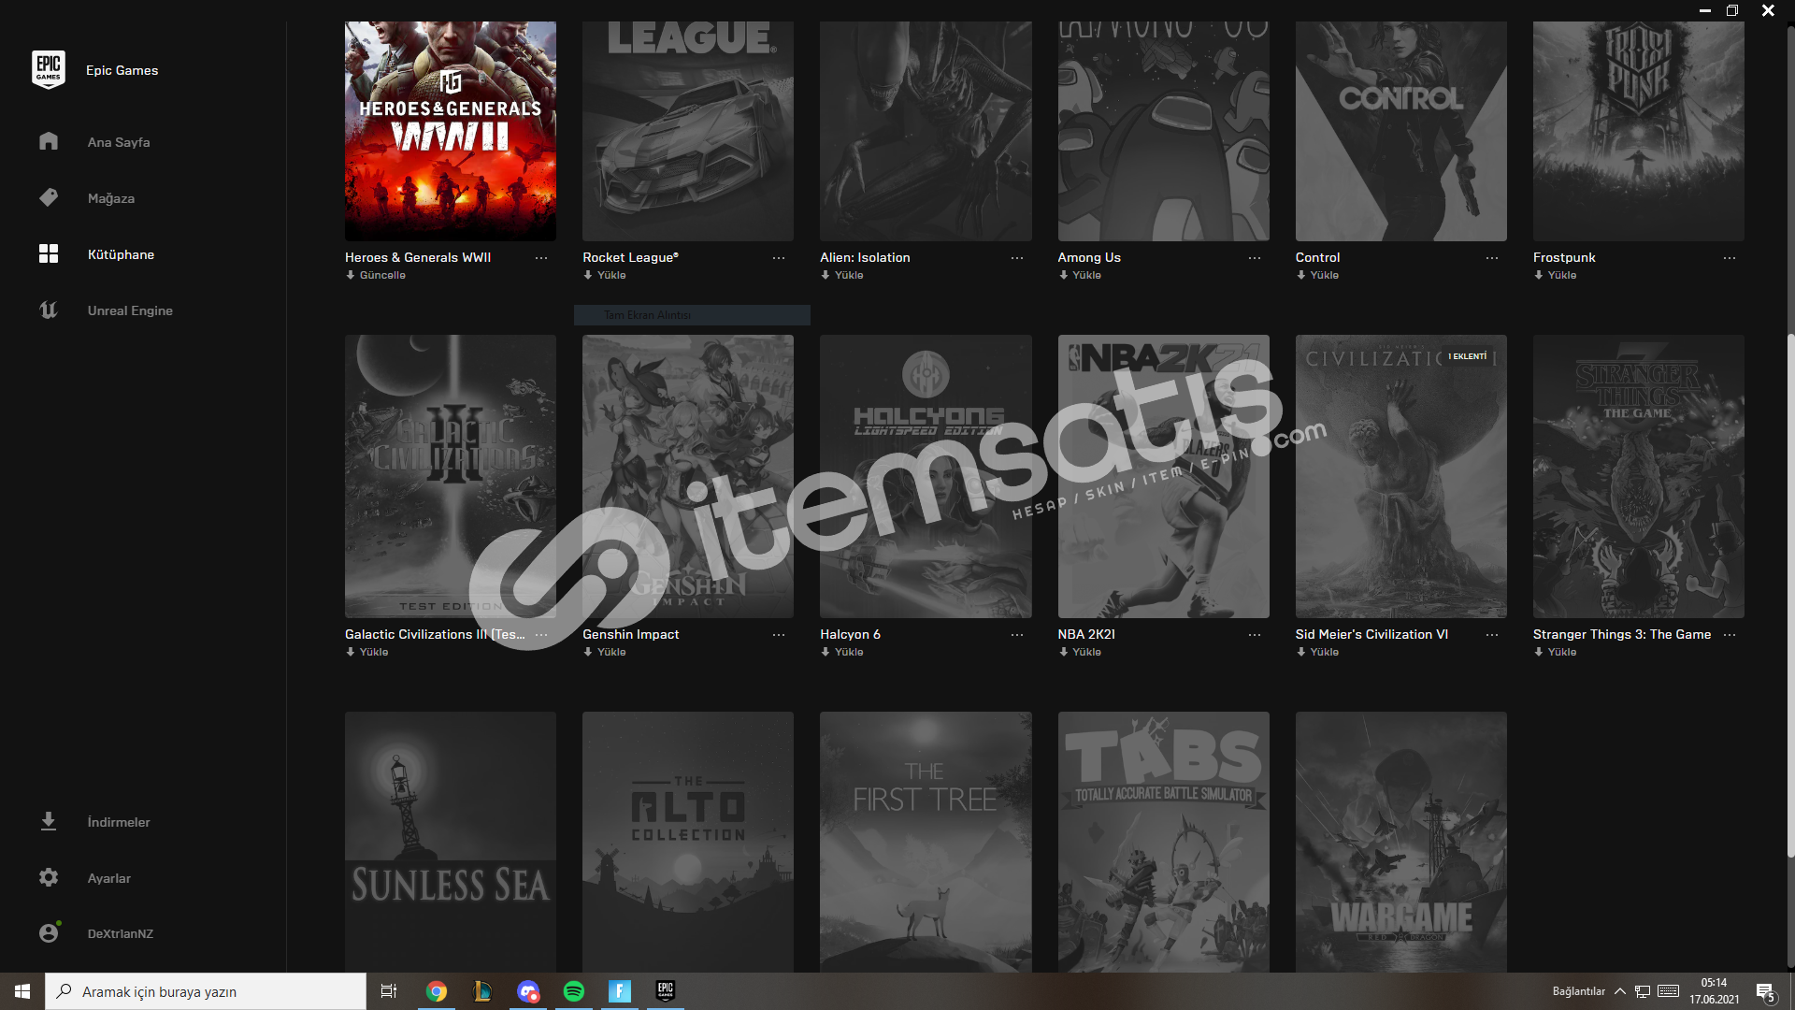
Task: Open the Epic Games taskbar icon
Action: [x=666, y=991]
